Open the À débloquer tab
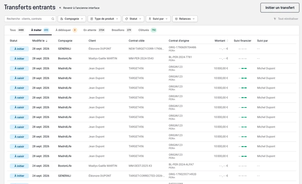302x184 pixels. (66, 30)
